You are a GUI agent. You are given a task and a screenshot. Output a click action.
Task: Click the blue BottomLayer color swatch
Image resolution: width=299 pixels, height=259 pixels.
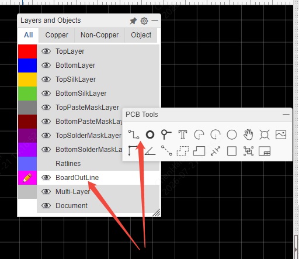(27, 65)
